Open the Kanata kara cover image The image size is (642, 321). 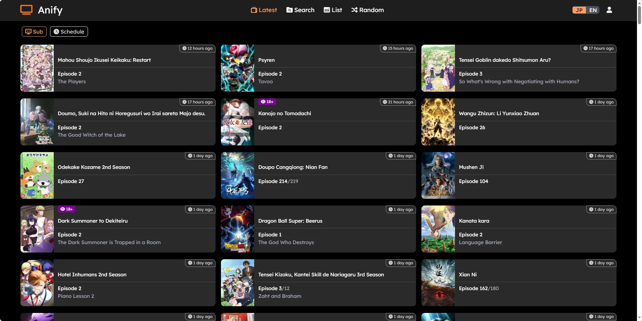tap(438, 229)
